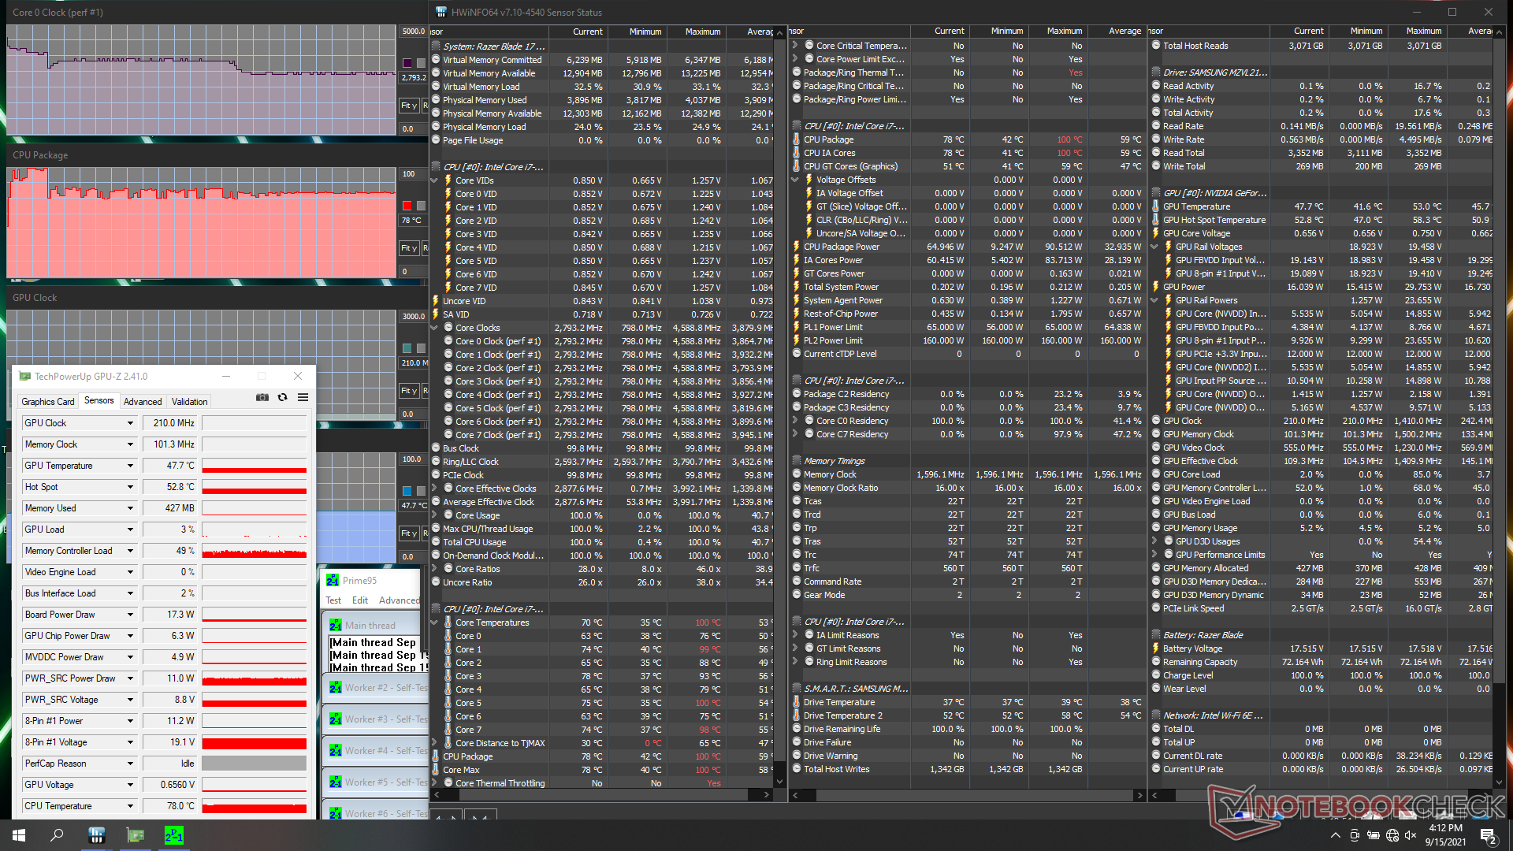Click the taskbar clock showing 4:12 PM
Screen dimensions: 1513x851
point(1445,835)
